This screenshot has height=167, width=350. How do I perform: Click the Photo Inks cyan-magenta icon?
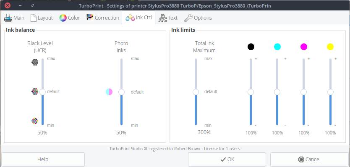pos(109,92)
